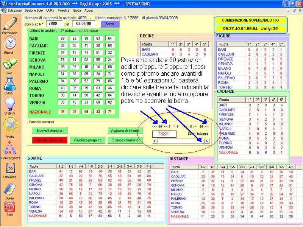
Task: Click the red Cancella Ultima estr. button
Action: point(50,140)
